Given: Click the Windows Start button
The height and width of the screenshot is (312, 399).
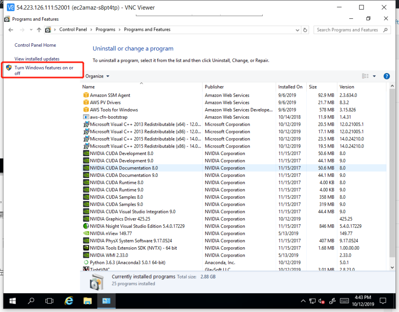Looking at the screenshot, I should (x=12, y=301).
